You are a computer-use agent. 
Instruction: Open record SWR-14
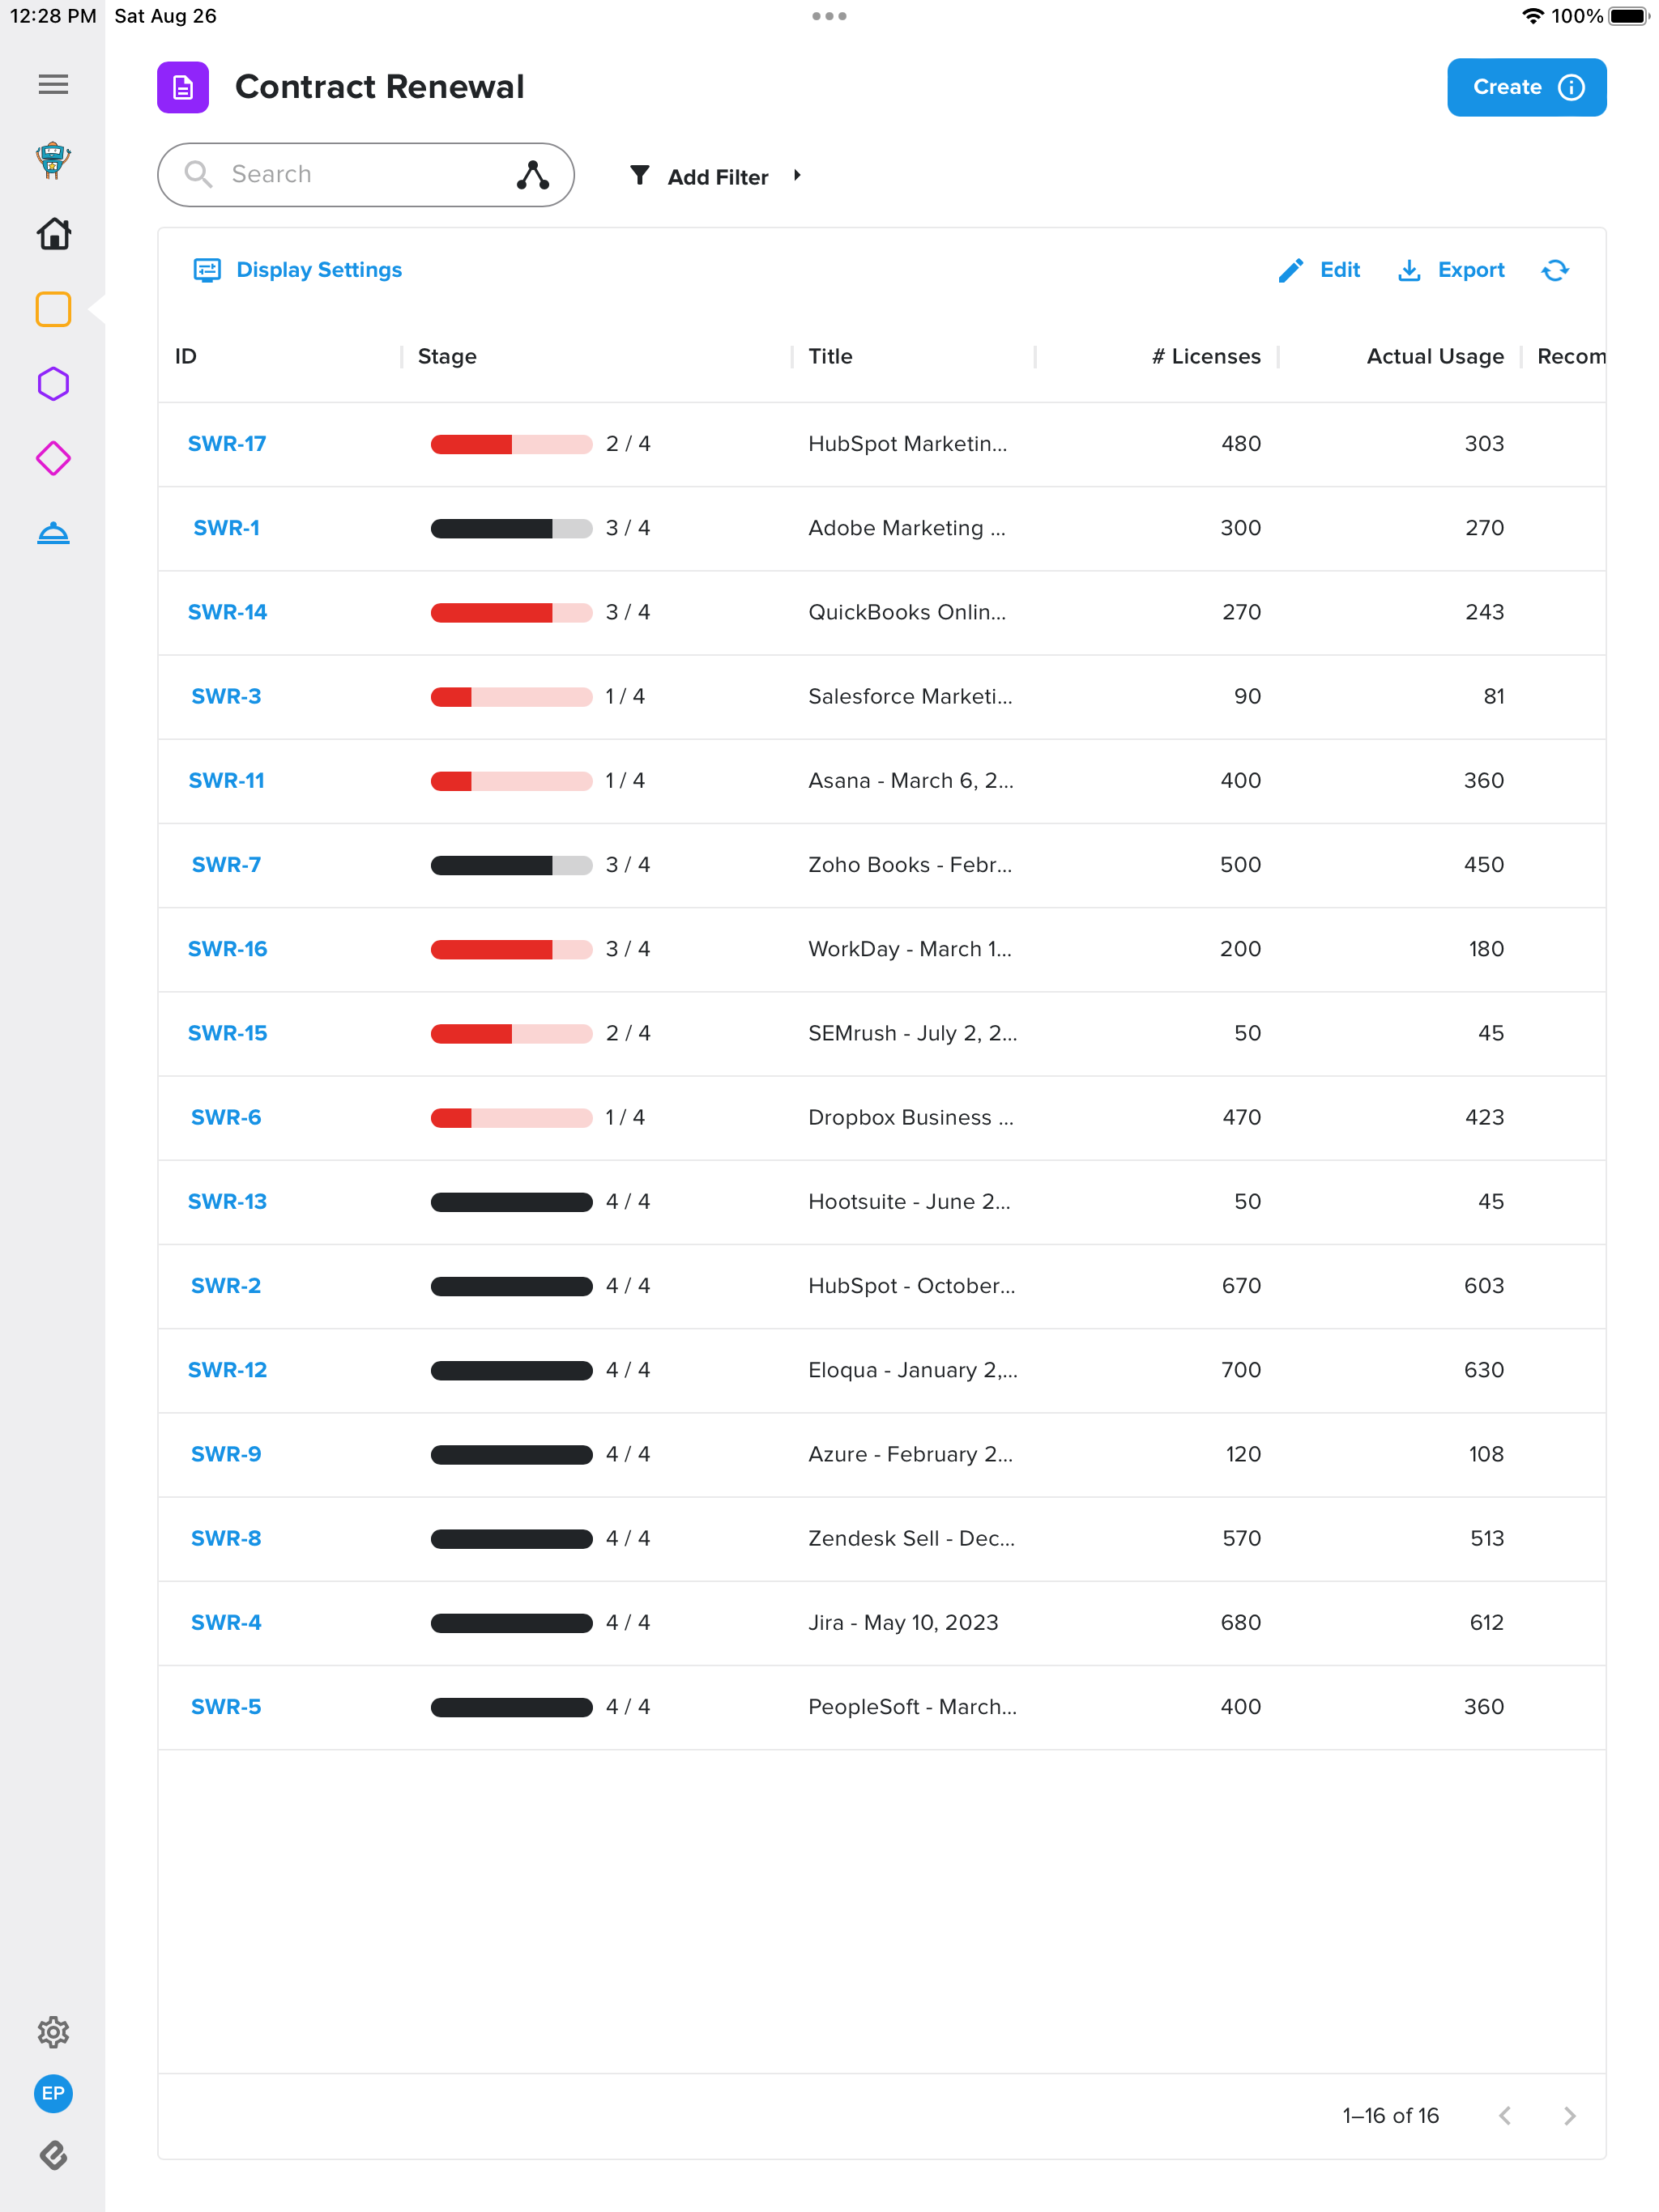(x=227, y=612)
